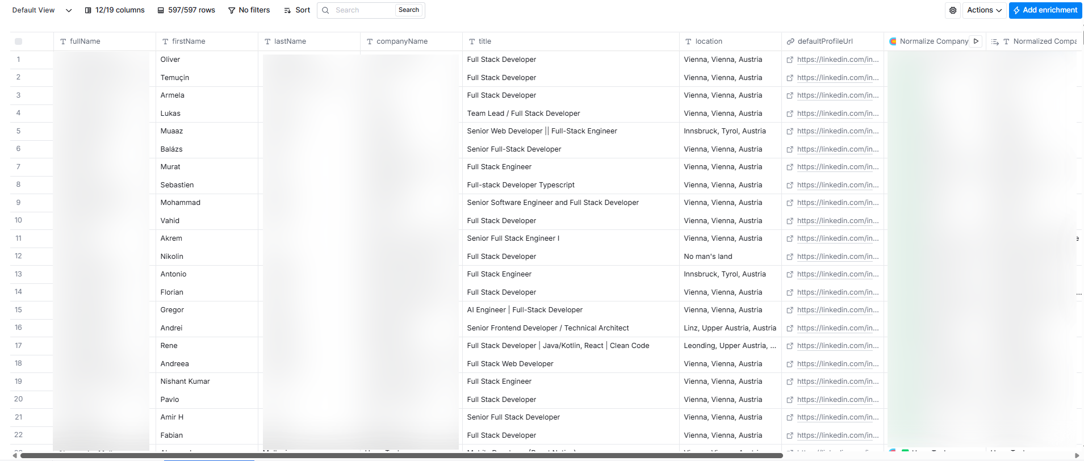Click the 'Pavlo' firstName cell
The height and width of the screenshot is (461, 1084).
207,400
